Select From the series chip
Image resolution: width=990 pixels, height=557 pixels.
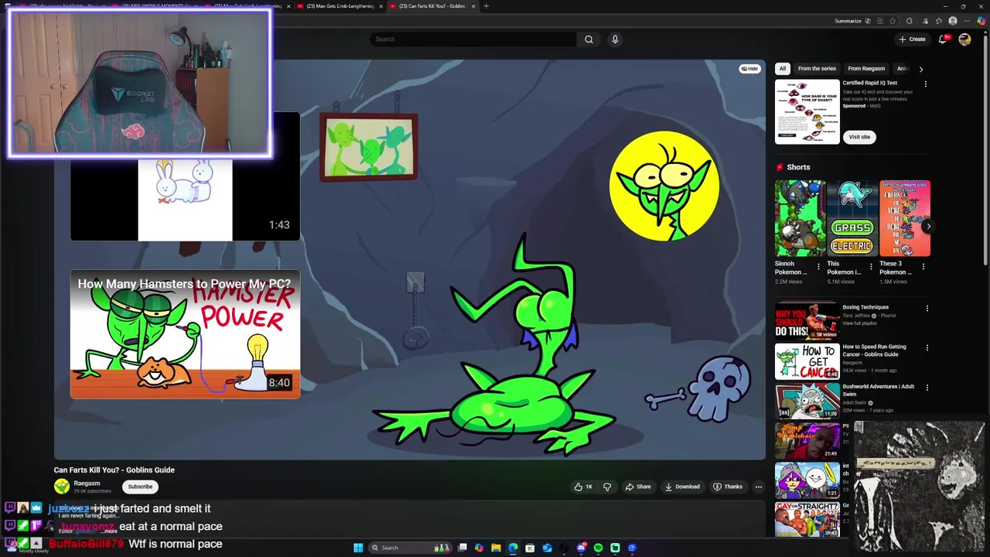(x=817, y=69)
